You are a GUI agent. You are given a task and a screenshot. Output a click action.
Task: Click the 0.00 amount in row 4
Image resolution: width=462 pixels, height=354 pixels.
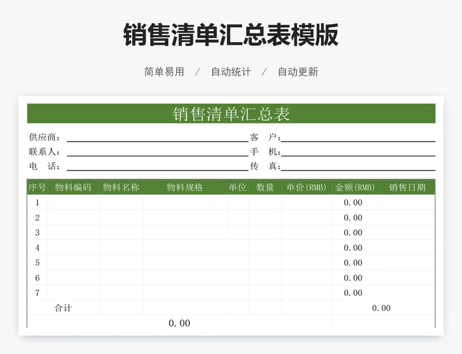click(x=353, y=248)
